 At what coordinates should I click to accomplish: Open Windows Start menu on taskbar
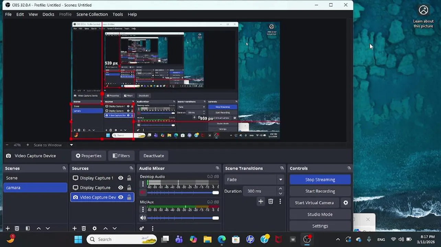tap(78, 239)
